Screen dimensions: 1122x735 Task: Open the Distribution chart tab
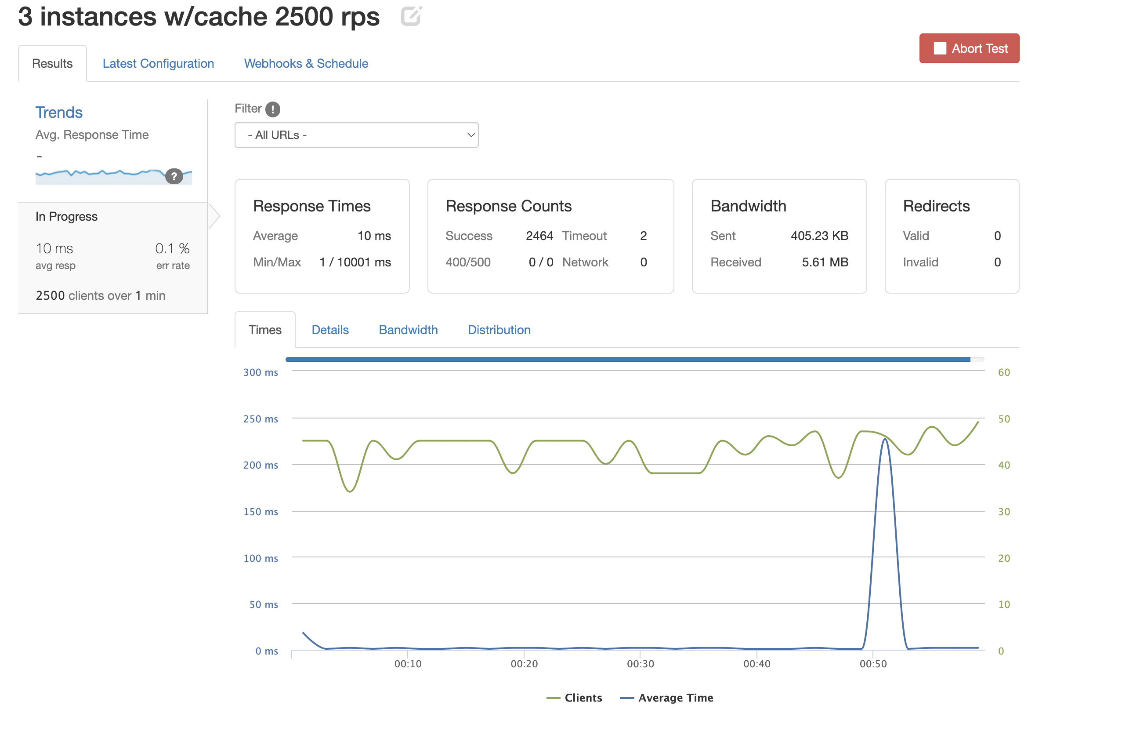(499, 330)
